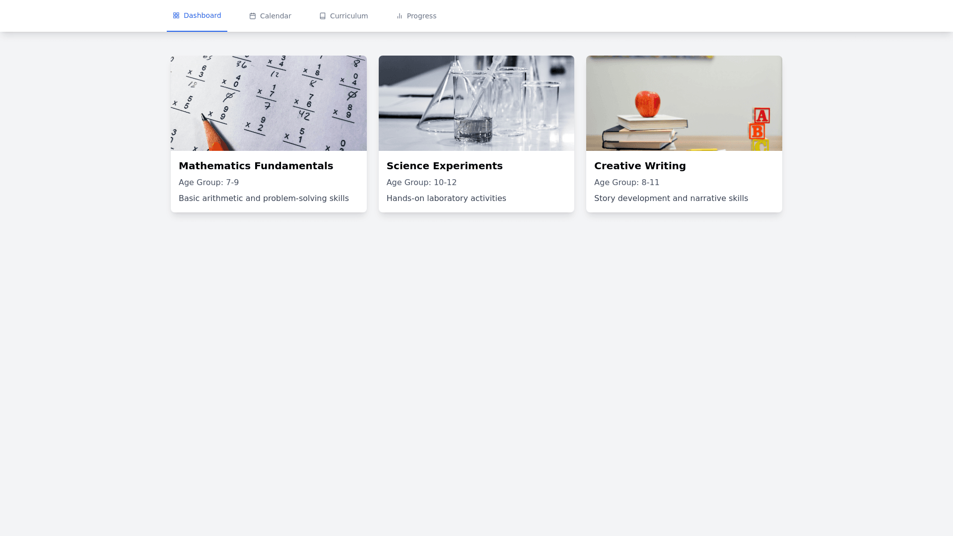Open Science Experiments course title
This screenshot has width=953, height=536.
coord(444,166)
